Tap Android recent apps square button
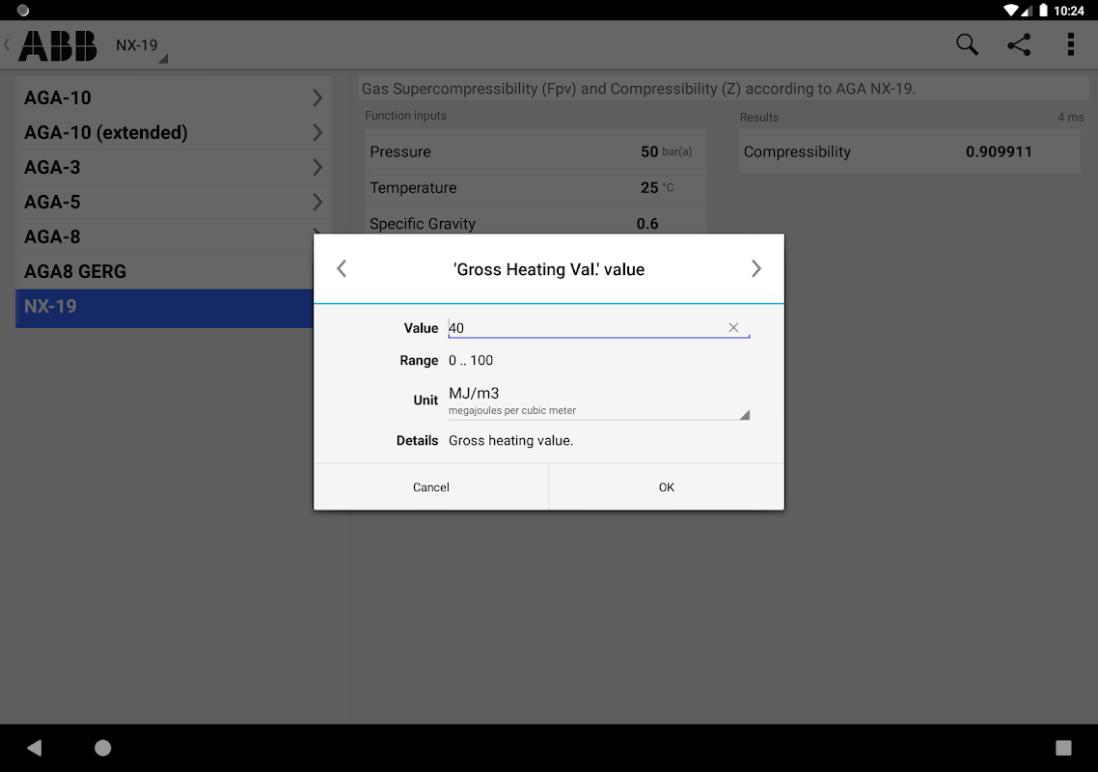The height and width of the screenshot is (772, 1098). coord(1063,748)
